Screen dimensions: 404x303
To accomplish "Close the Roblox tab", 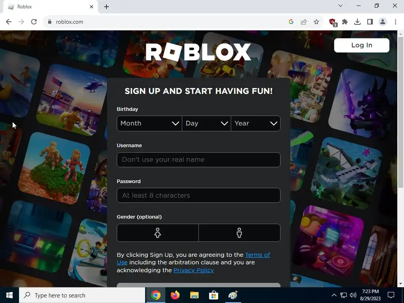I will (x=92, y=7).
